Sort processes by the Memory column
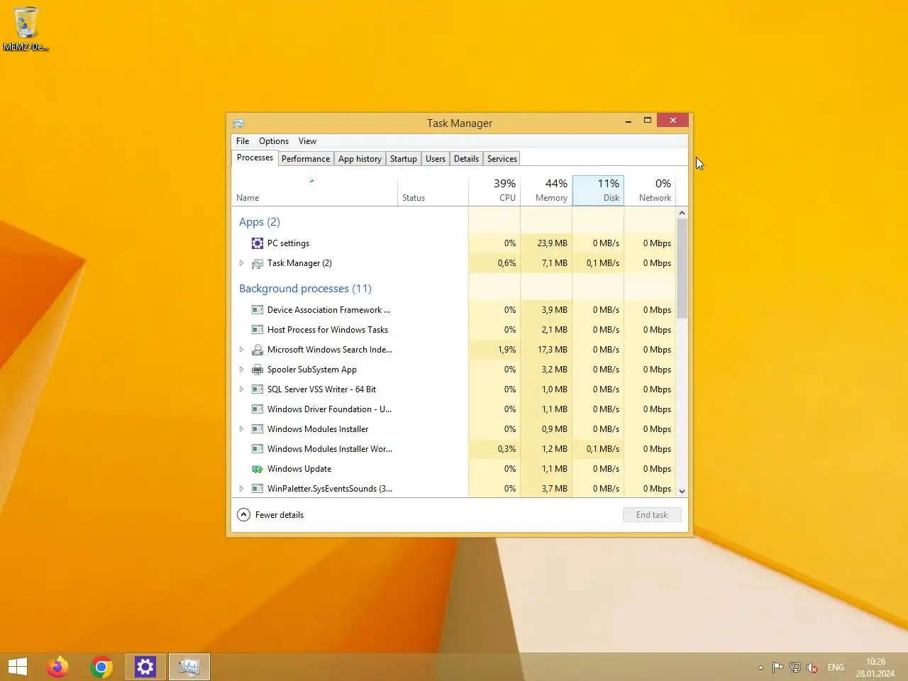 pos(546,191)
